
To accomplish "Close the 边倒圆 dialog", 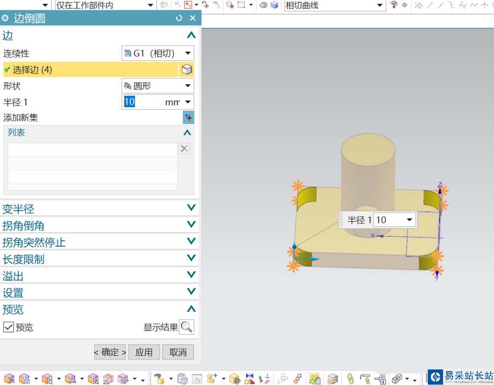I will [193, 18].
